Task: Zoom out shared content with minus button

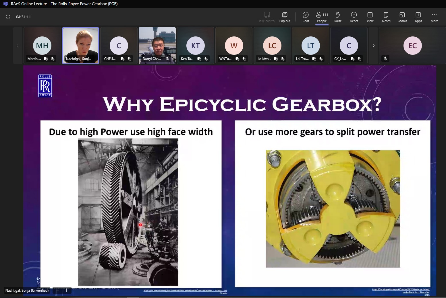Action: pos(57,290)
